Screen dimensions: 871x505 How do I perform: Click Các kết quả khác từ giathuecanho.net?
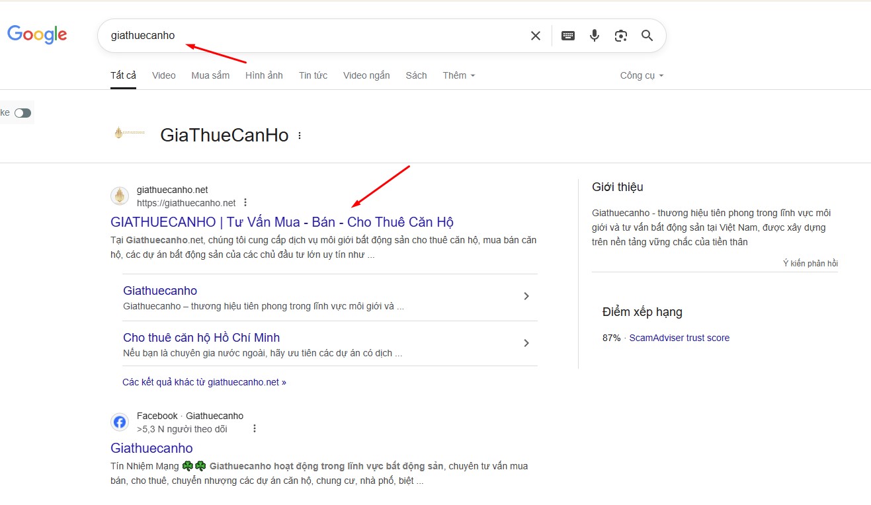[204, 381]
